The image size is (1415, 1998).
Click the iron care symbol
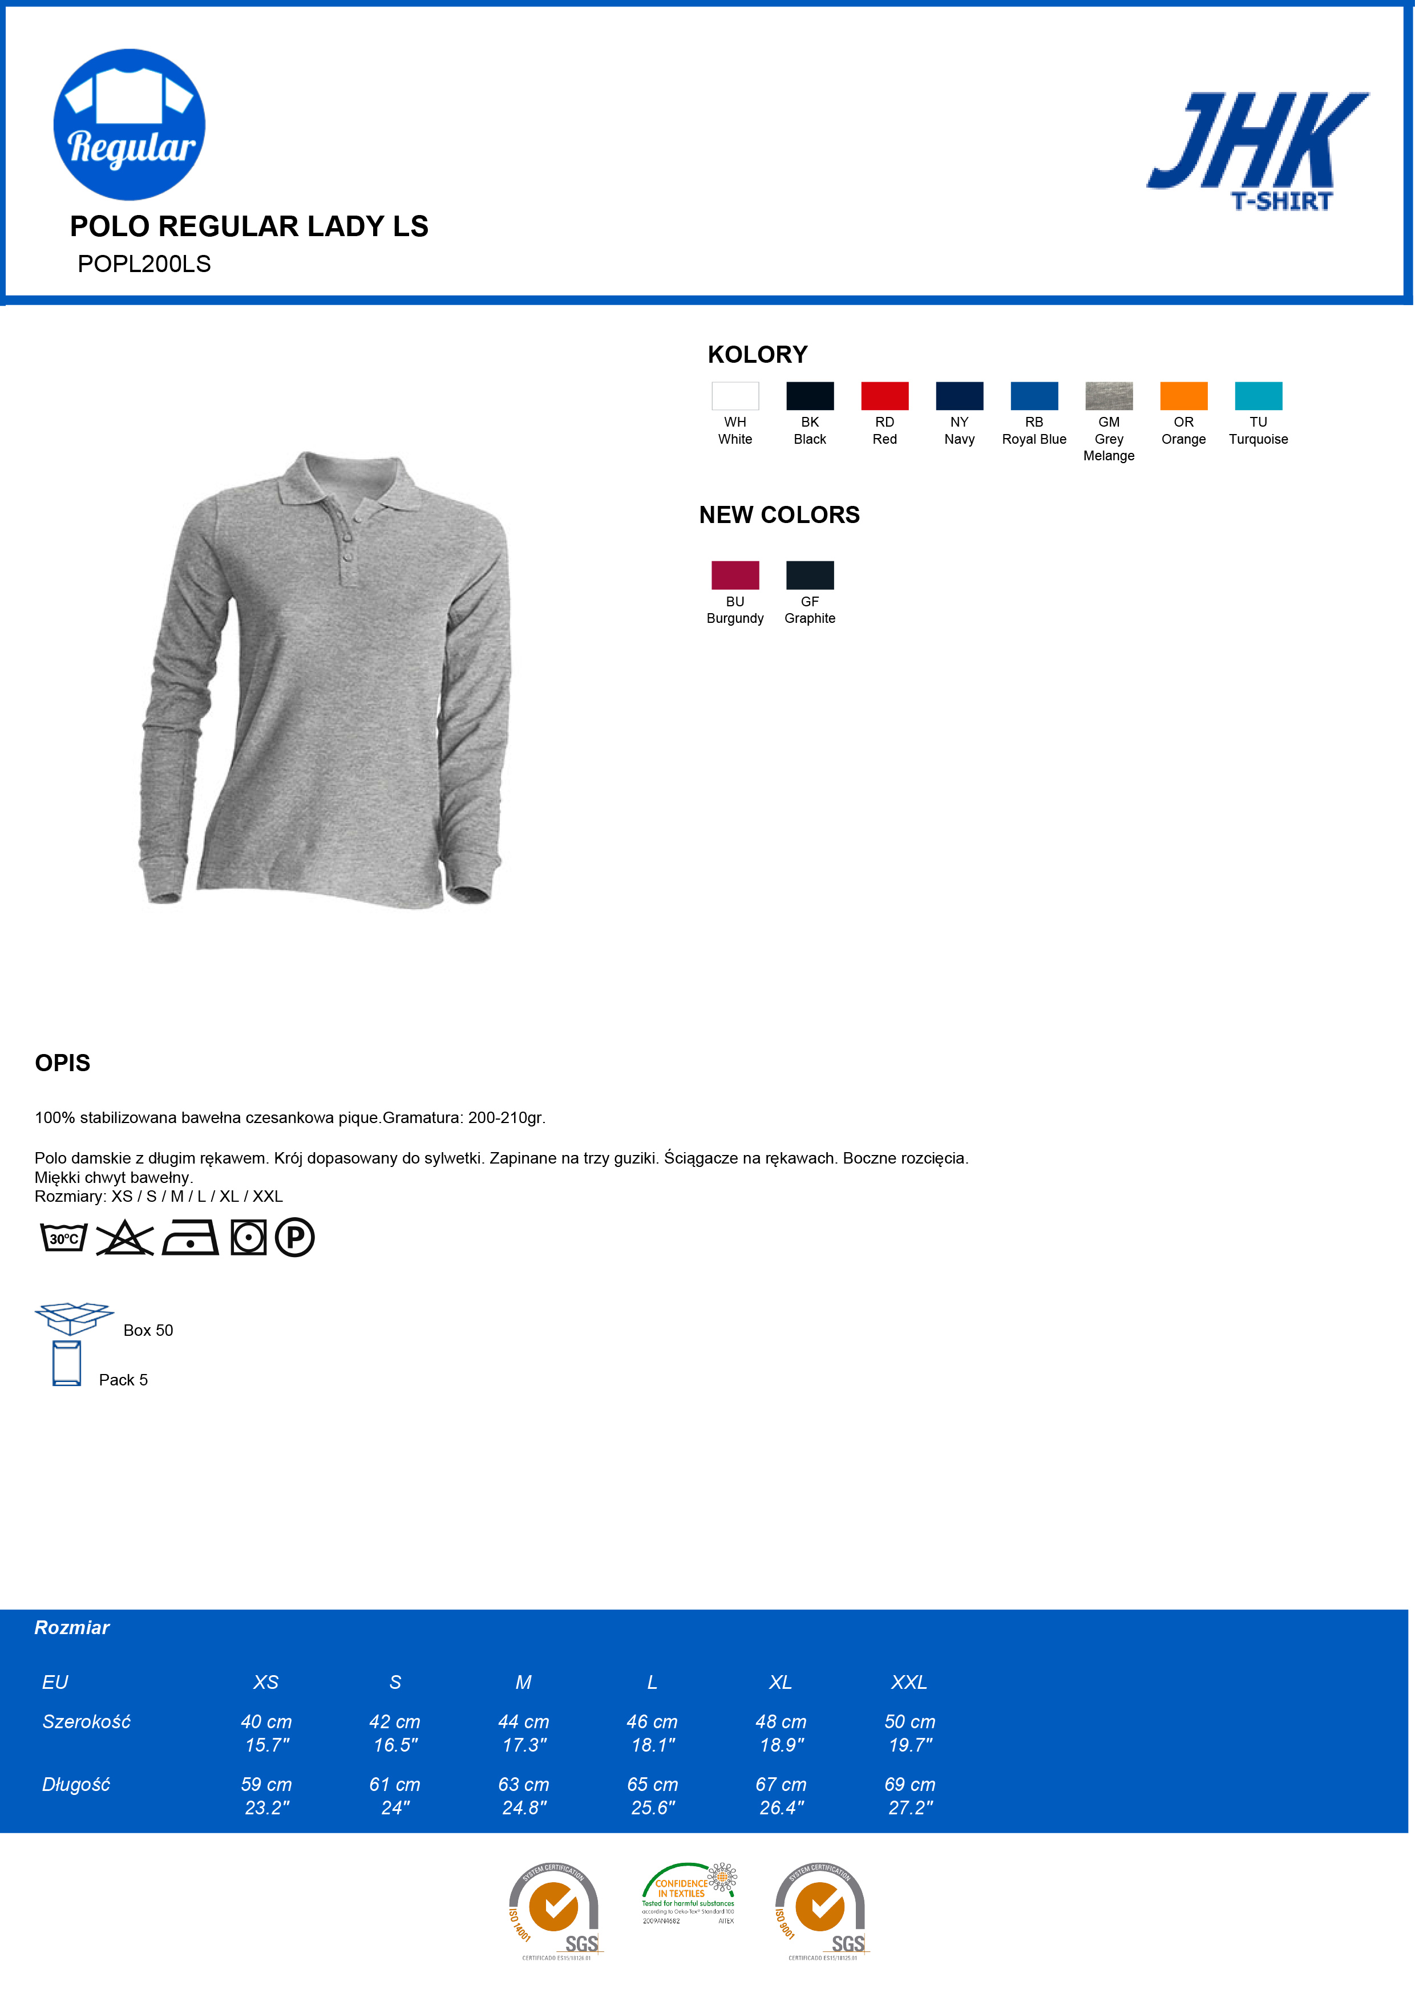click(x=190, y=1238)
